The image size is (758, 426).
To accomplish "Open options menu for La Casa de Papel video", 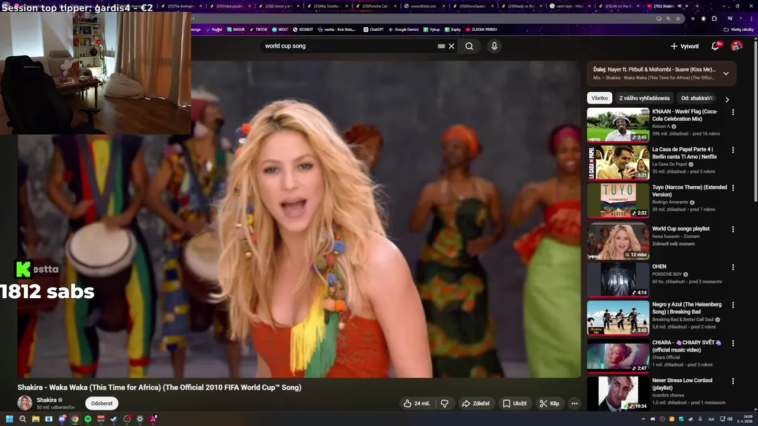I will [733, 150].
